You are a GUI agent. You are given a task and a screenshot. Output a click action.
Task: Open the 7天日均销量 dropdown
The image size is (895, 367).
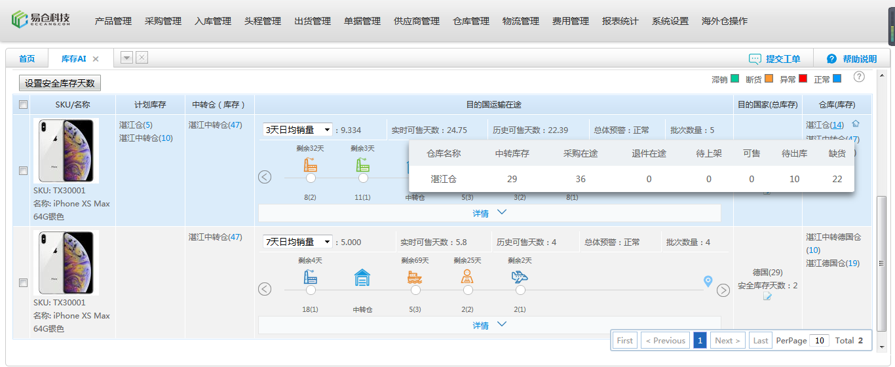click(297, 242)
